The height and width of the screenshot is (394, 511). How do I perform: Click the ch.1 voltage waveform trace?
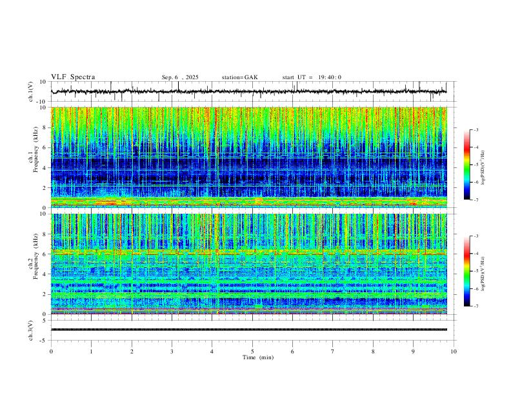click(249, 91)
